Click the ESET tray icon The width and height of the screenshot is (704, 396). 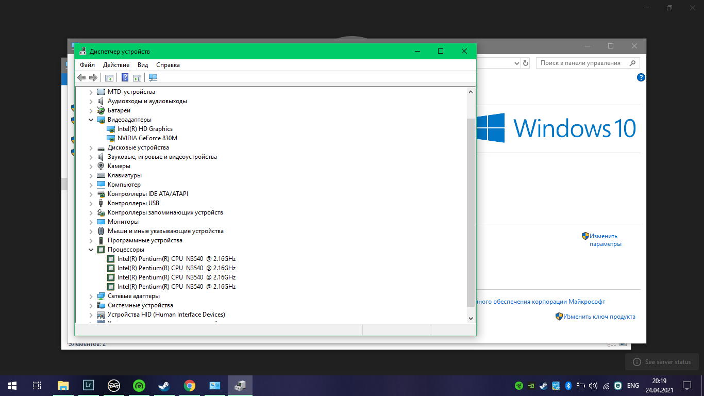[x=618, y=385]
